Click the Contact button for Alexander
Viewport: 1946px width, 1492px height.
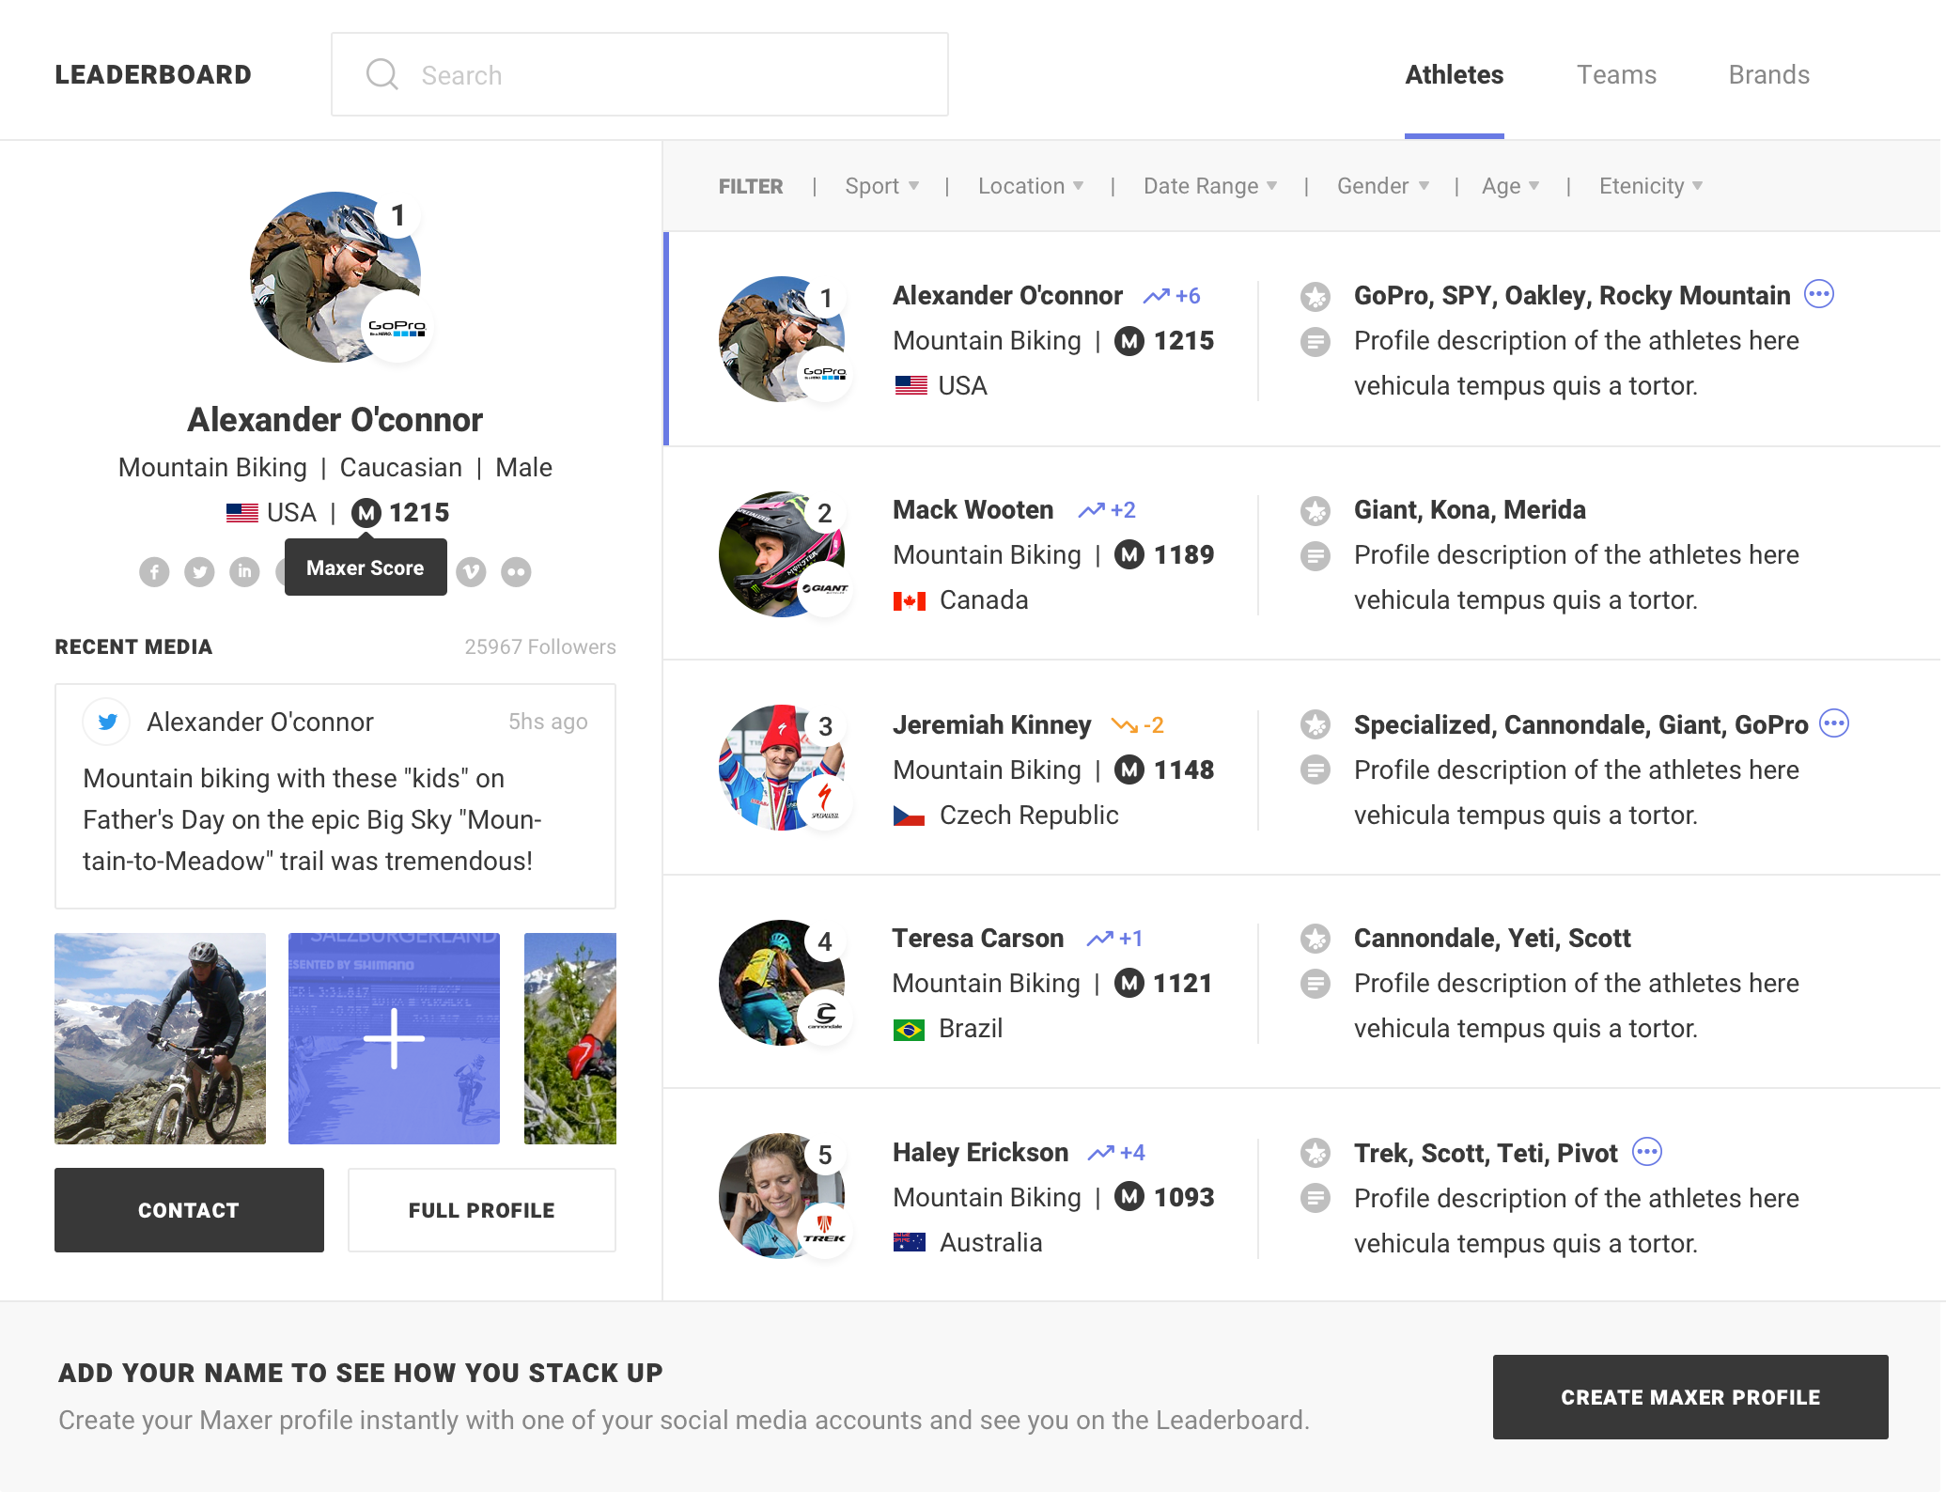tap(188, 1210)
